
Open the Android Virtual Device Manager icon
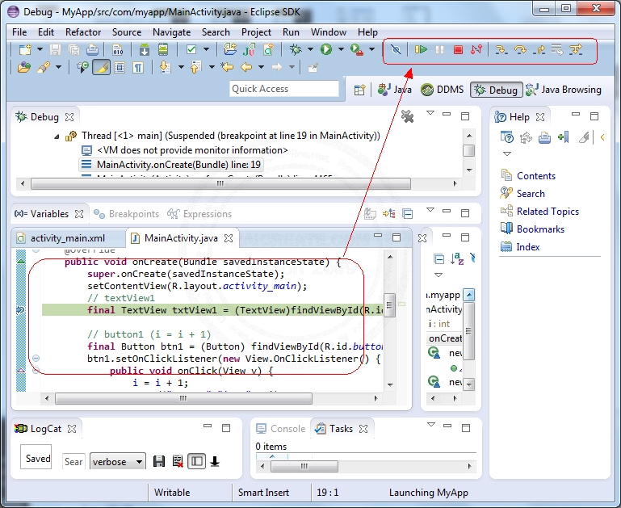tap(163, 49)
